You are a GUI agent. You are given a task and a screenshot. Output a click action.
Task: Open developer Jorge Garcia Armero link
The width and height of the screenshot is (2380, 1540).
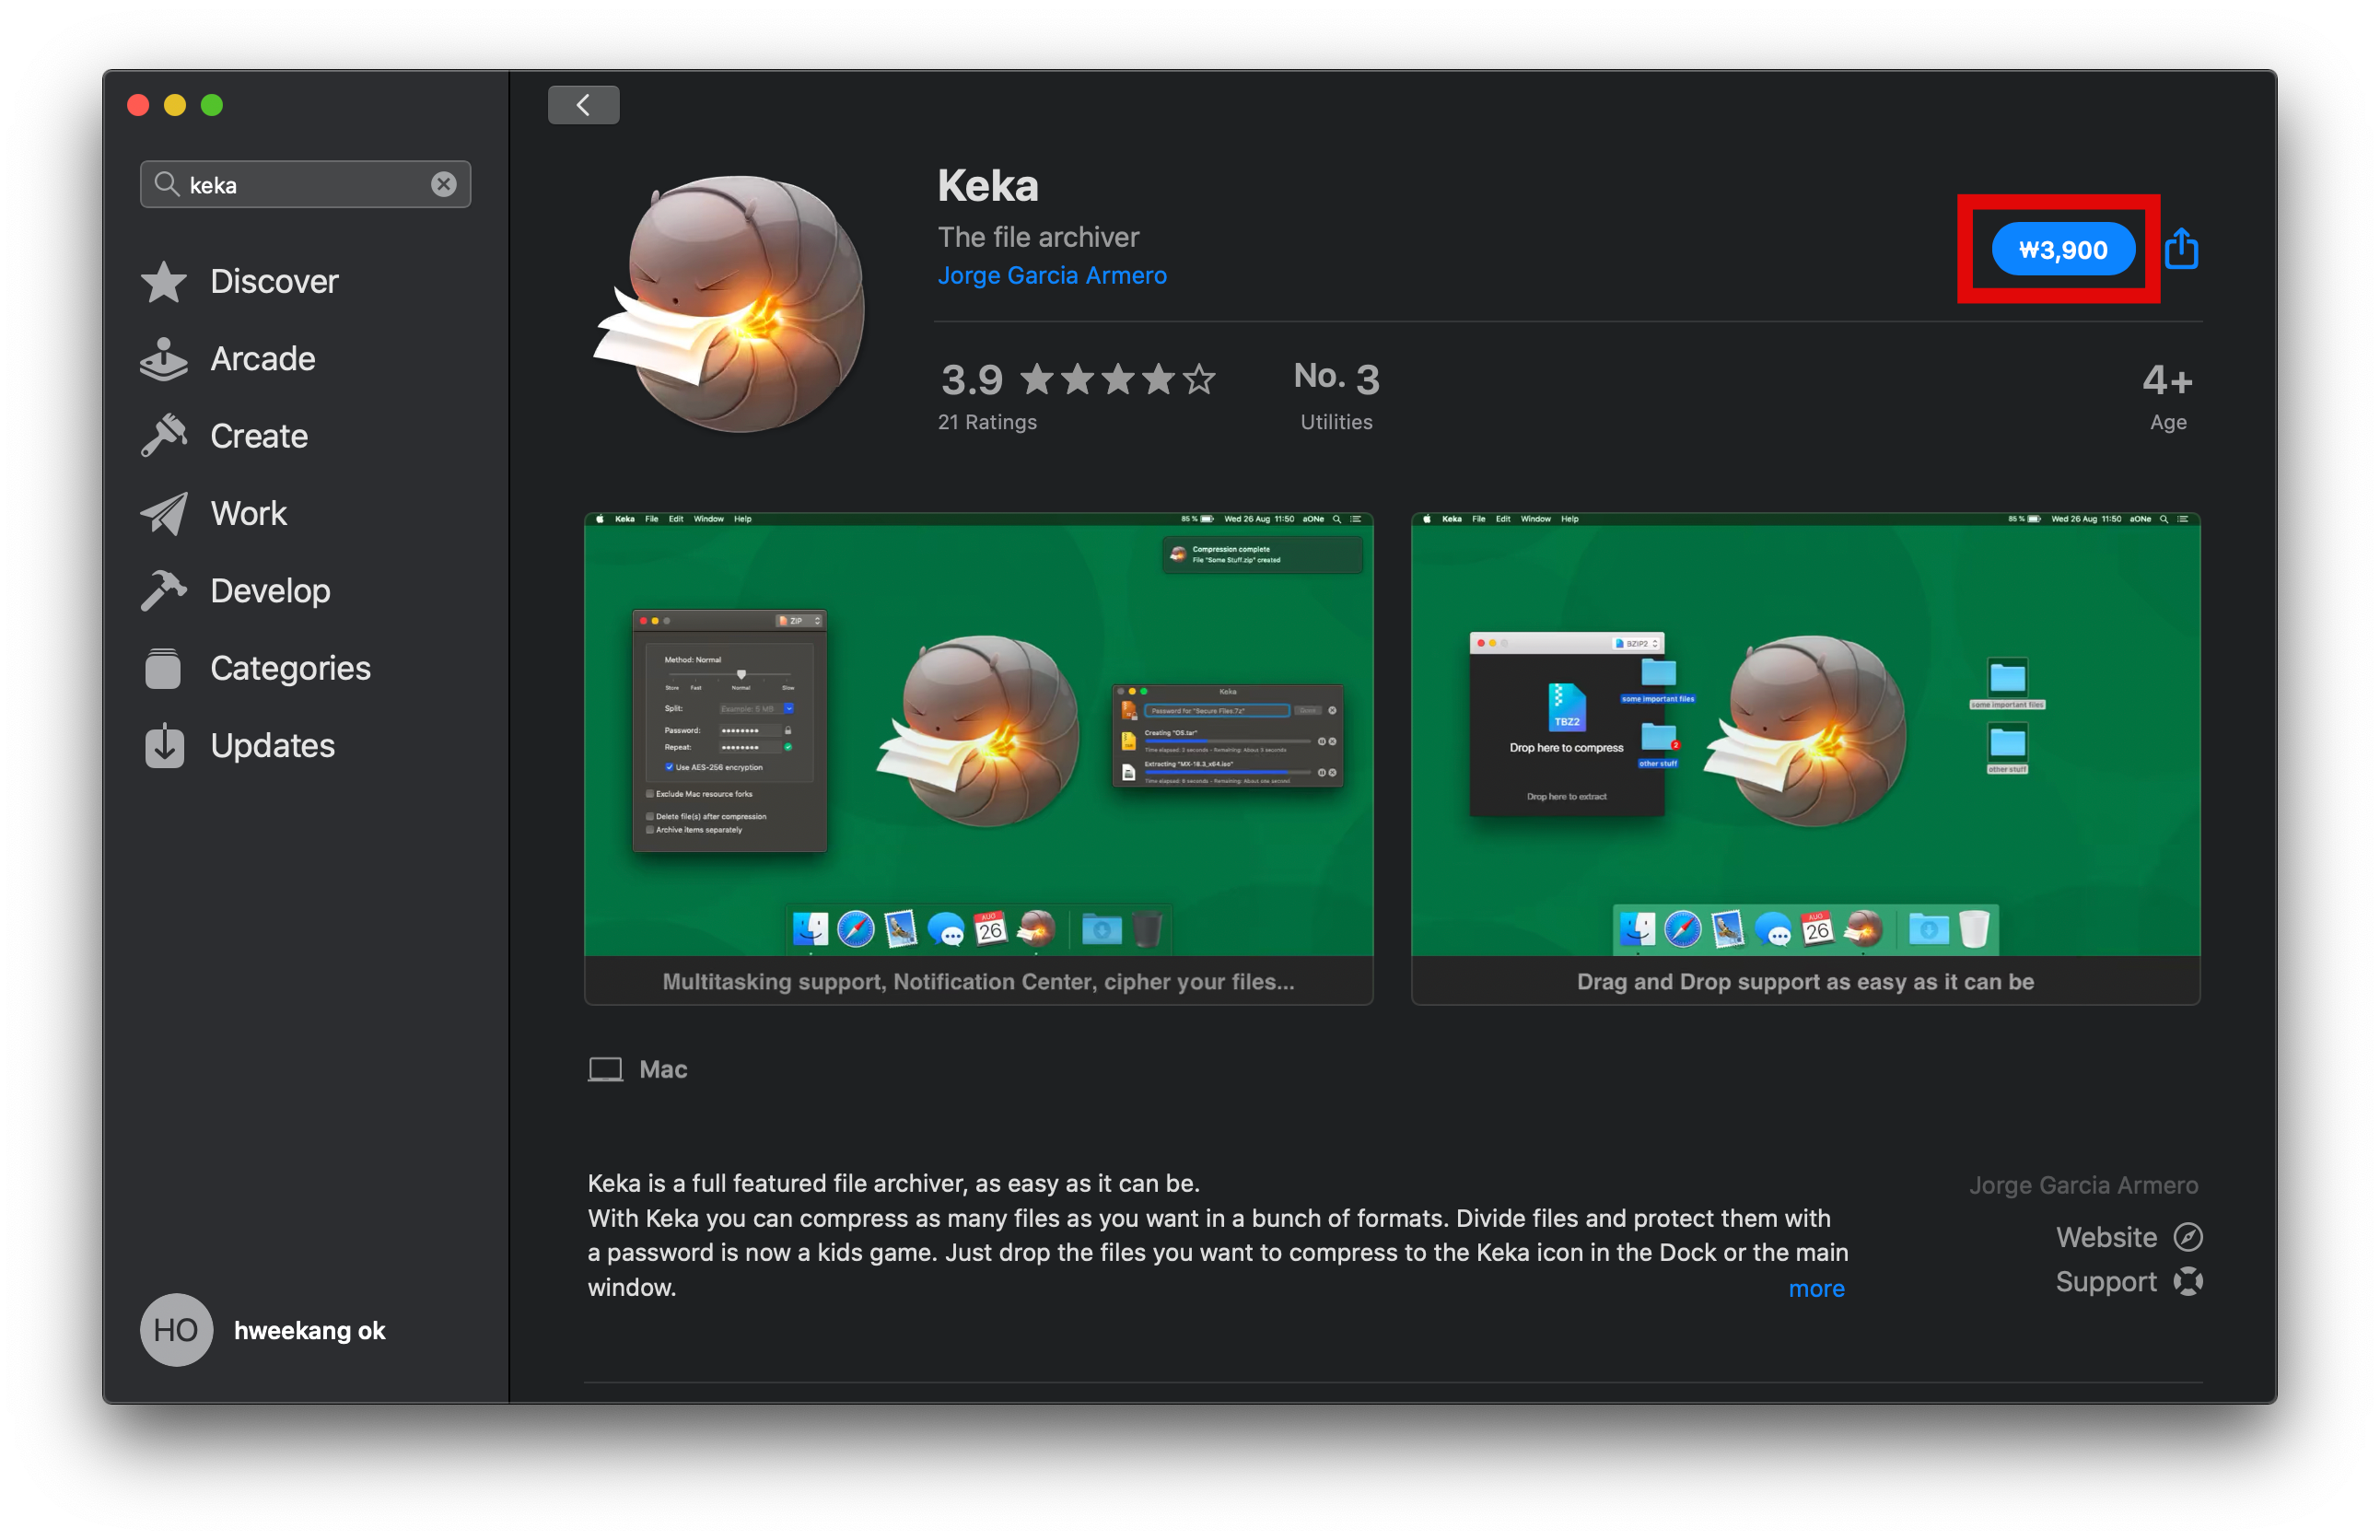[1052, 276]
